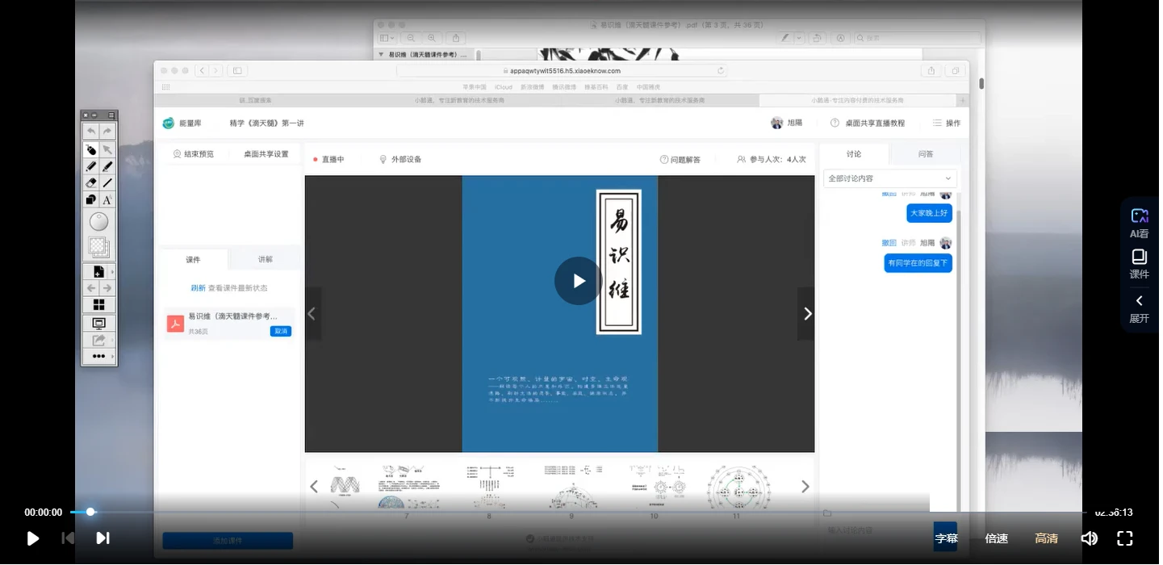Open 桌面共享直播教程 link
The height and width of the screenshot is (565, 1163).
(x=868, y=123)
